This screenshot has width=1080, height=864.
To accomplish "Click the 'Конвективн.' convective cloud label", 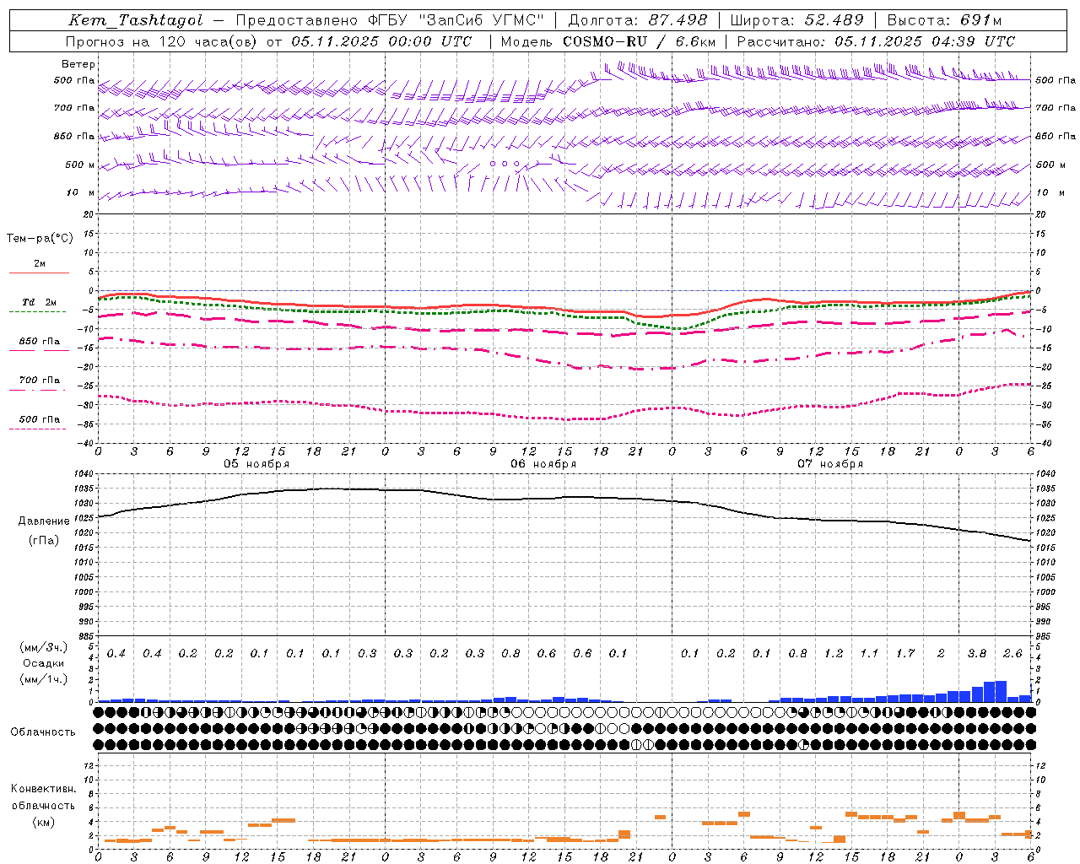I will pos(44,789).
